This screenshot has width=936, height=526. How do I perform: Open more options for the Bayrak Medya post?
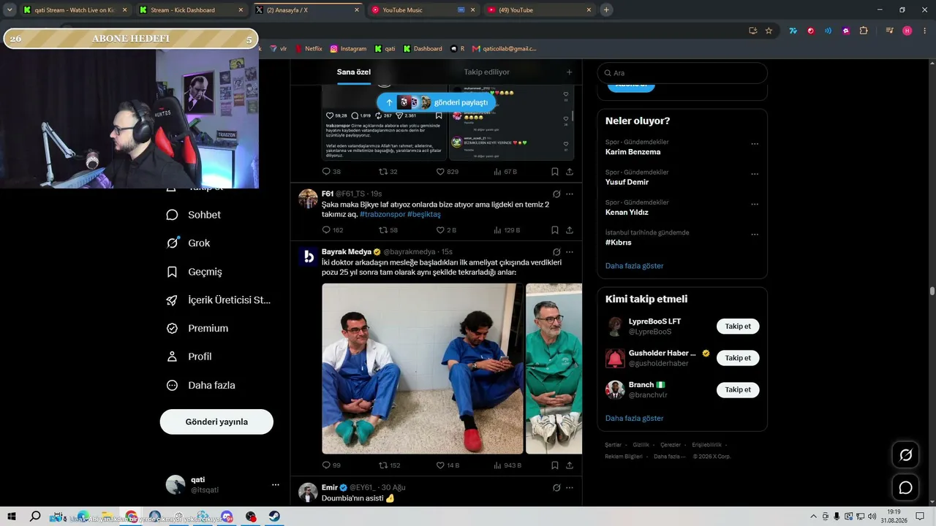[x=570, y=252]
